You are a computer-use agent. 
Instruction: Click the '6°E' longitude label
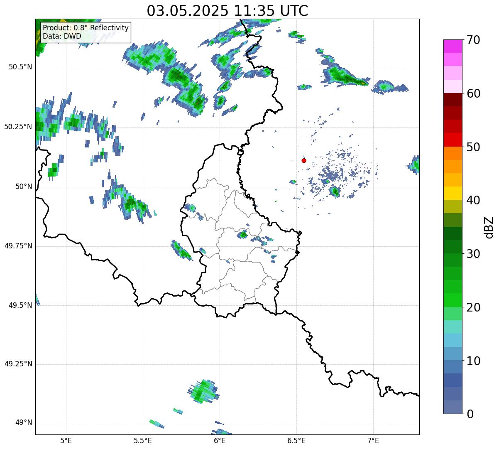pos(220,441)
